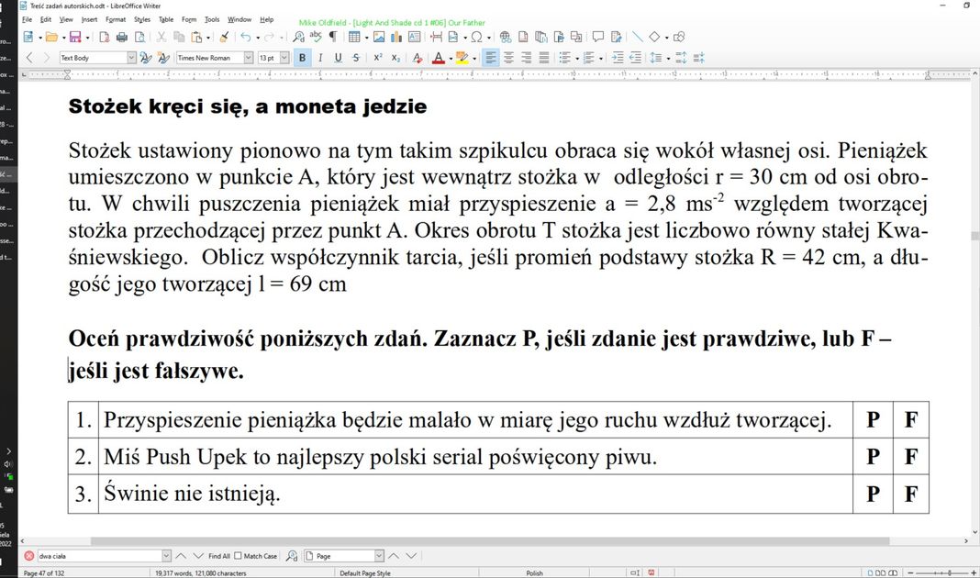Open the Format menu
The height and width of the screenshot is (578, 980).
pyautogui.click(x=116, y=19)
